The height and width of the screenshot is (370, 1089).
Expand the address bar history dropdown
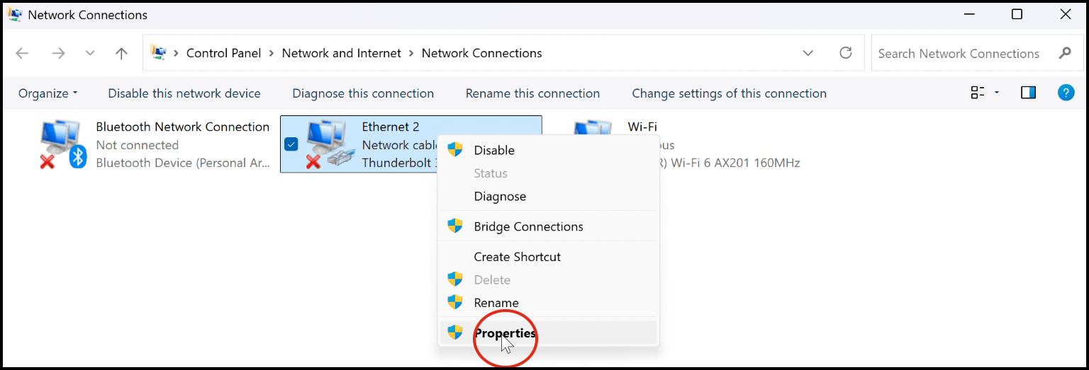click(x=808, y=53)
